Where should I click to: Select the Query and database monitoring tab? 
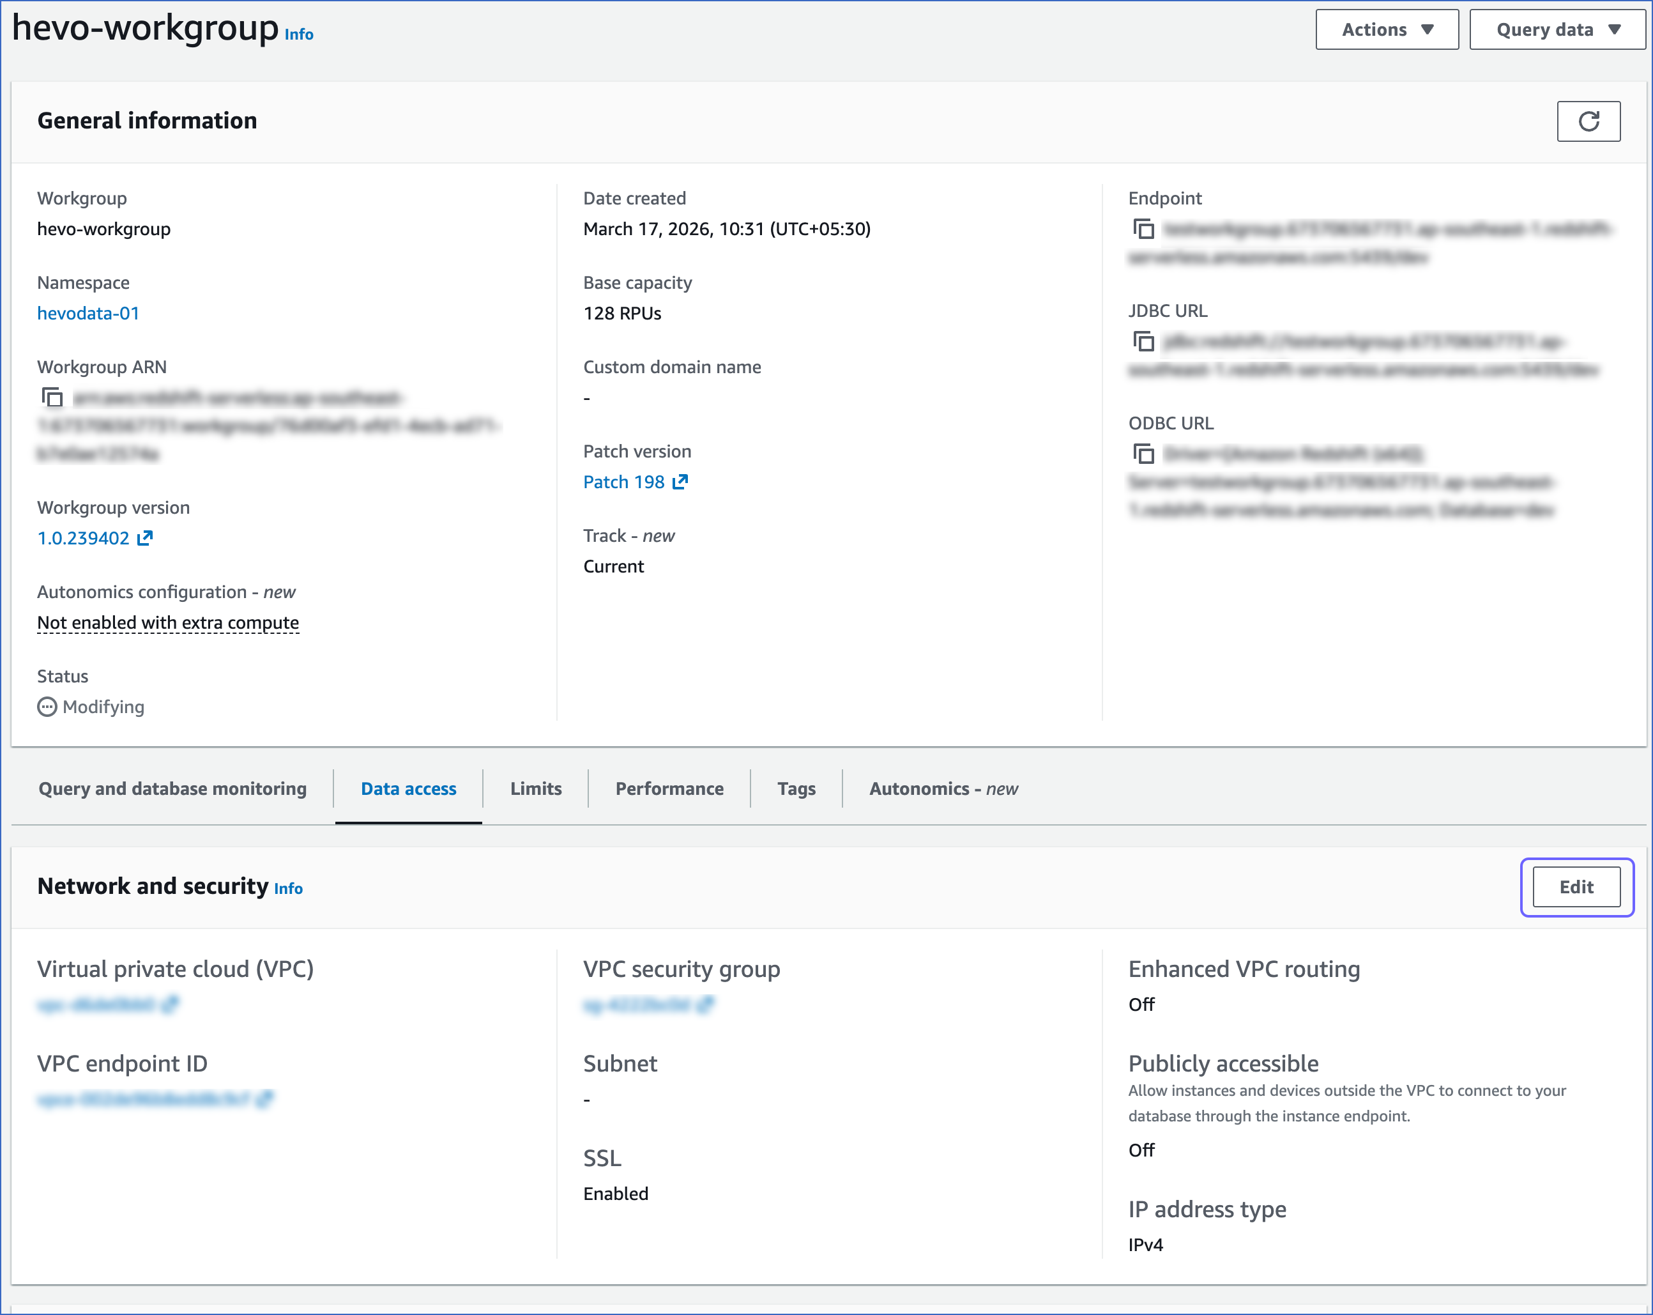pyautogui.click(x=172, y=788)
